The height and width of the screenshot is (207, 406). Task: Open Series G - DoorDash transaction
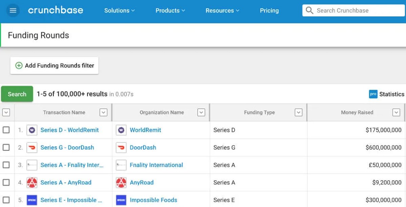(67, 147)
